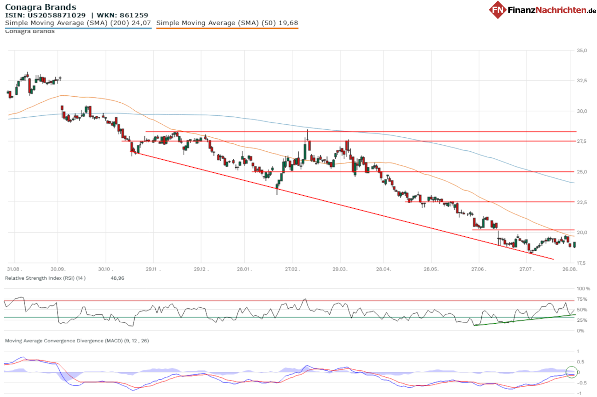Click the 0% RSI axis label
The width and height of the screenshot is (597, 397).
[581, 331]
